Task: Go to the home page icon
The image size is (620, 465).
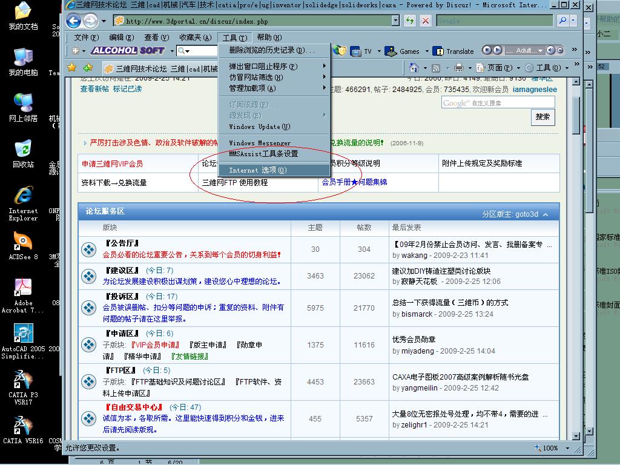Action: (414, 68)
